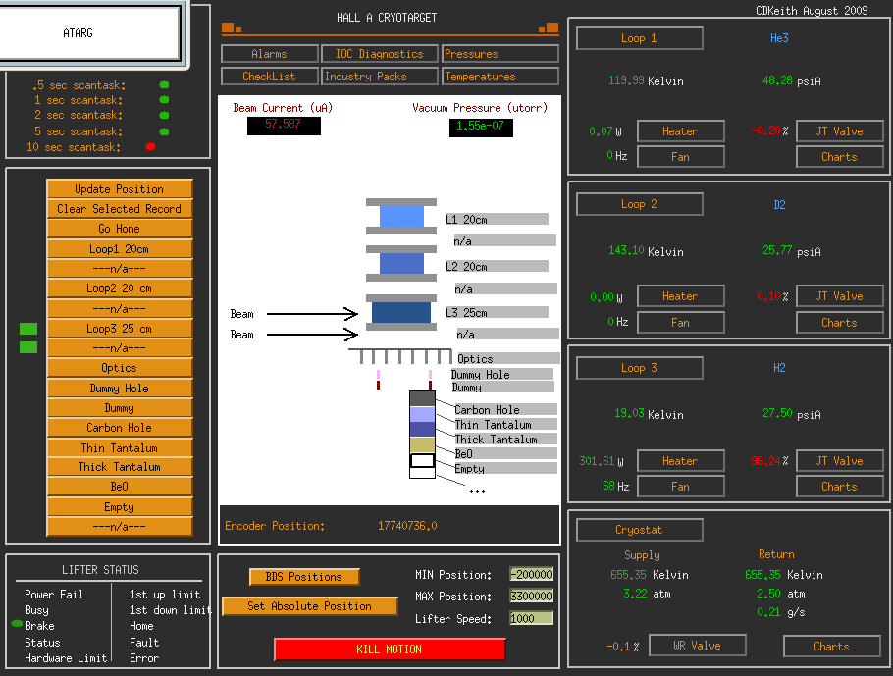The width and height of the screenshot is (893, 676).
Task: Click the red 10 sec scantask indicator
Action: pos(150,147)
